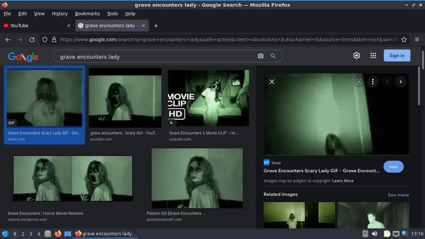
Task: Show site security padlock info
Action: pyautogui.click(x=54, y=40)
